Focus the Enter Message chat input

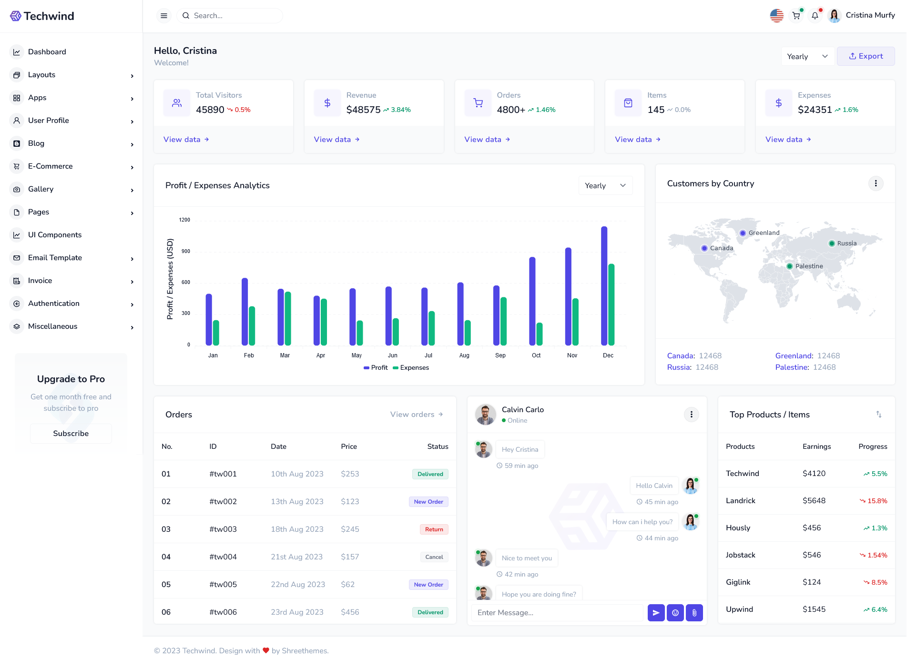point(557,613)
